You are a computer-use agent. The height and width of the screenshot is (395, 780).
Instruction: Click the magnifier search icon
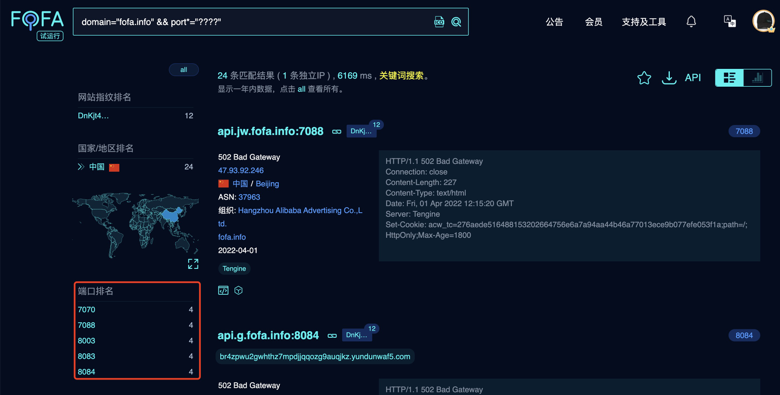(456, 22)
